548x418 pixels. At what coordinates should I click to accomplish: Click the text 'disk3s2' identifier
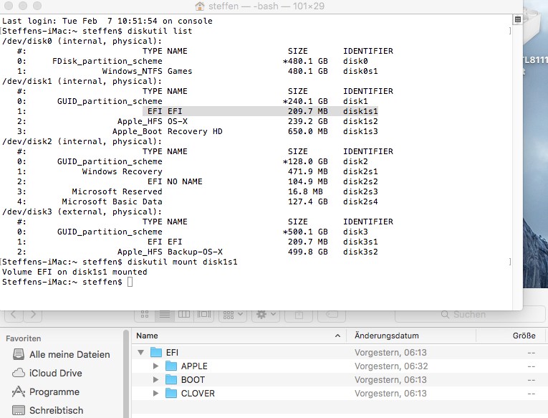[x=360, y=252]
